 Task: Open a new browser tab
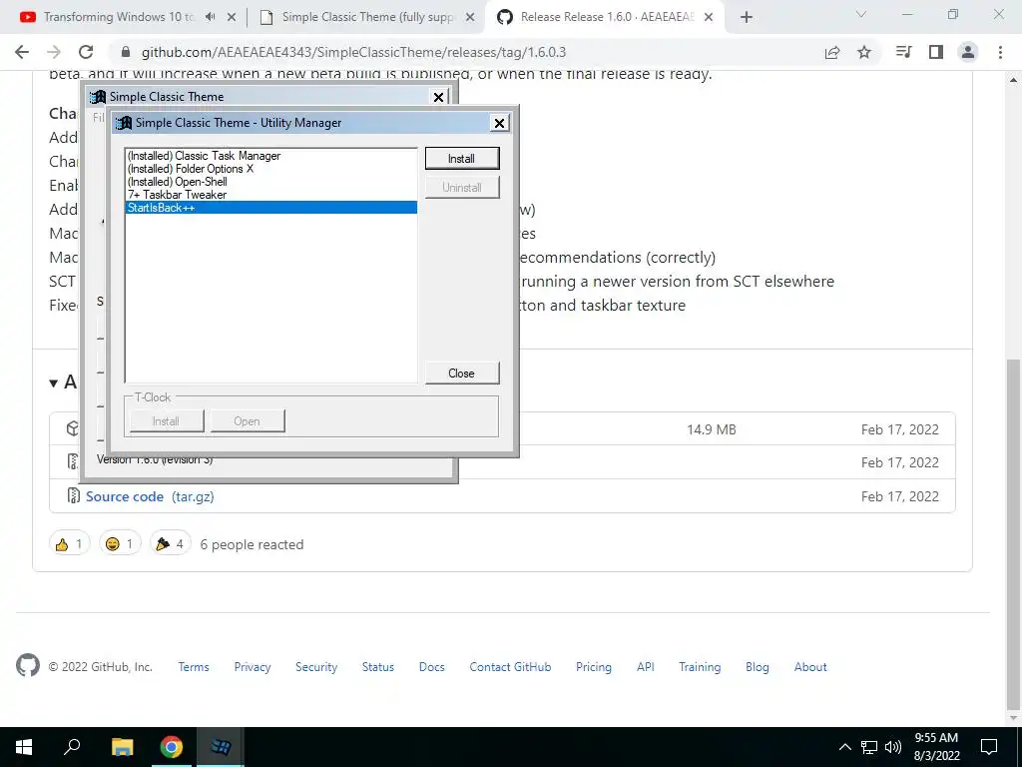pyautogui.click(x=747, y=18)
